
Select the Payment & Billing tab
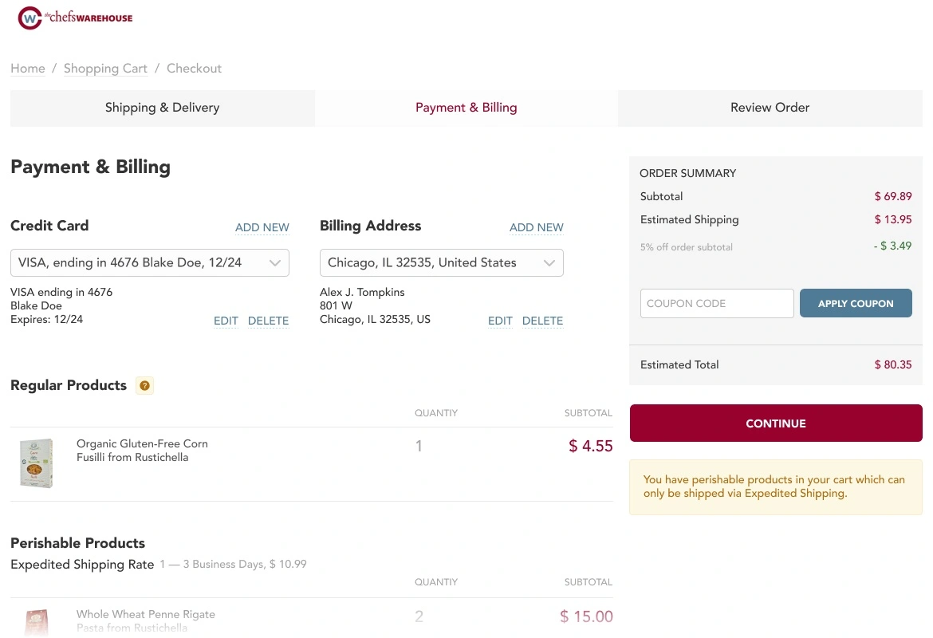467,108
